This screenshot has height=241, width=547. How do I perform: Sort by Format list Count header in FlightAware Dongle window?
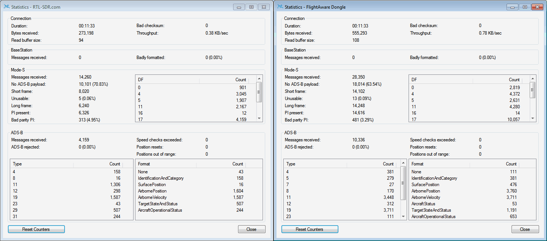pos(494,164)
